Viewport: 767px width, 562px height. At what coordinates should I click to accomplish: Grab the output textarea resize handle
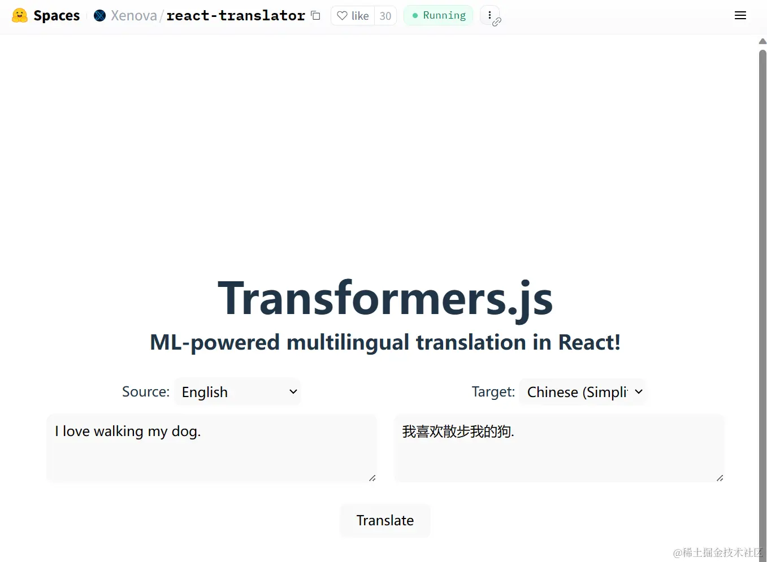[720, 478]
